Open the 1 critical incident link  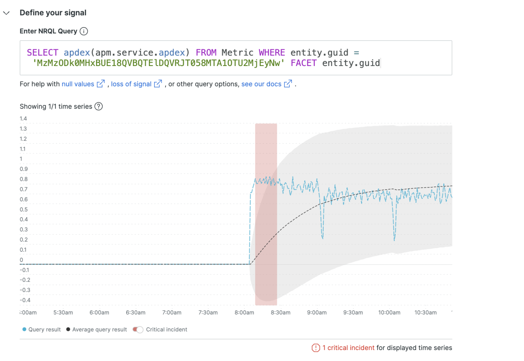(348, 348)
